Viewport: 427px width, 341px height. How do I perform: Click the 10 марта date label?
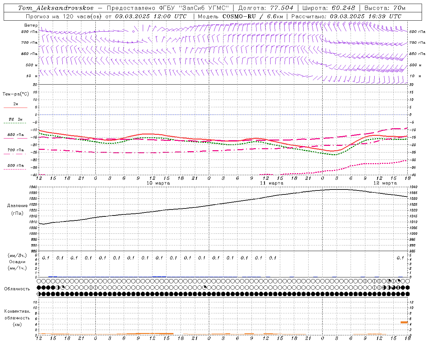click(158, 183)
